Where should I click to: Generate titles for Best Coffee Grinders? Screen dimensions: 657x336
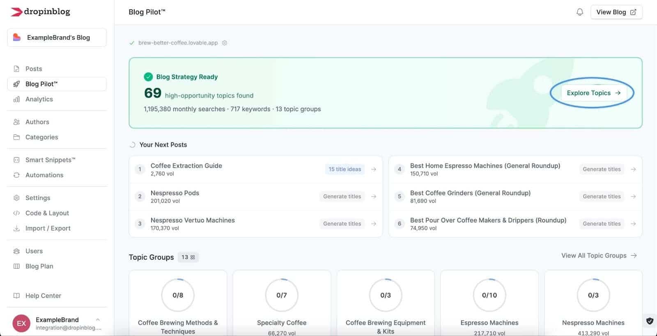(602, 197)
